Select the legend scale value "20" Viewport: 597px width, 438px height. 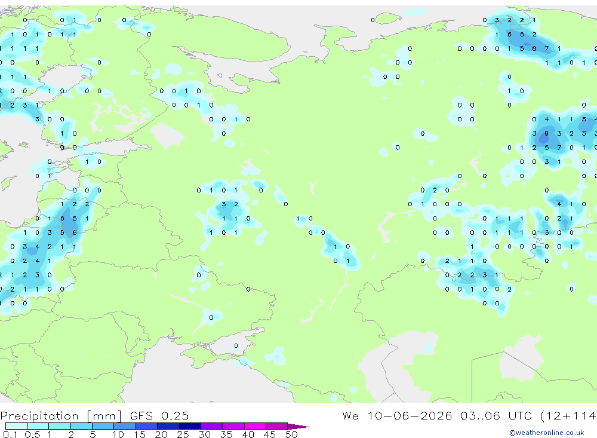point(161,434)
